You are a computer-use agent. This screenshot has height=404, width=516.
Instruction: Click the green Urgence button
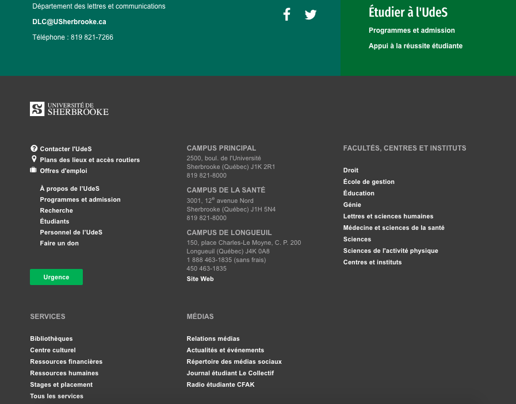tap(56, 277)
